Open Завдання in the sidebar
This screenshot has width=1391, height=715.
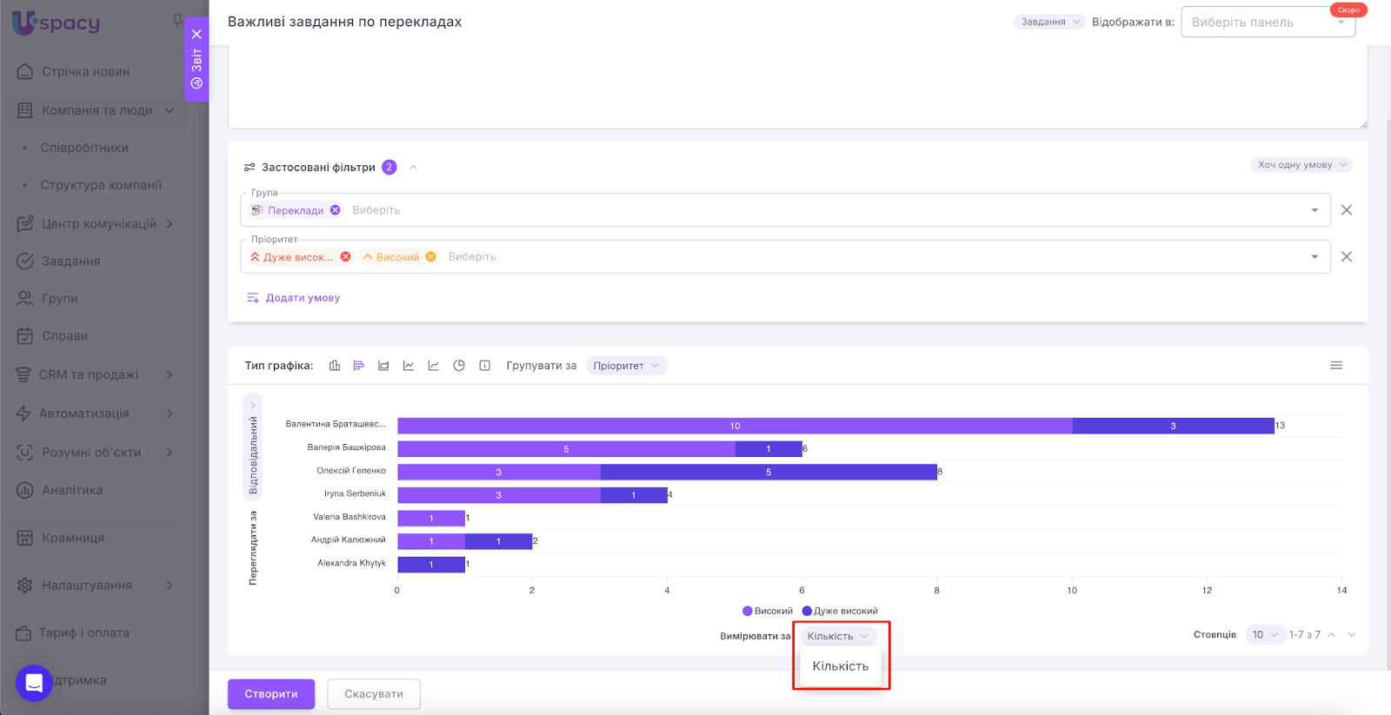(70, 262)
